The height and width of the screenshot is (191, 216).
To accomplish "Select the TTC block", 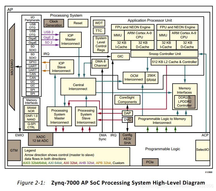I will pos(99,31).
